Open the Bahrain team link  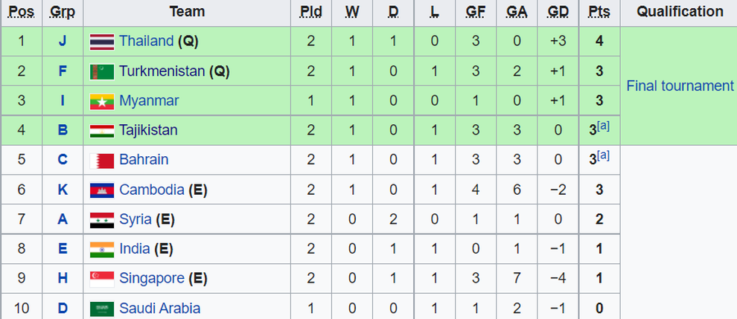point(144,160)
